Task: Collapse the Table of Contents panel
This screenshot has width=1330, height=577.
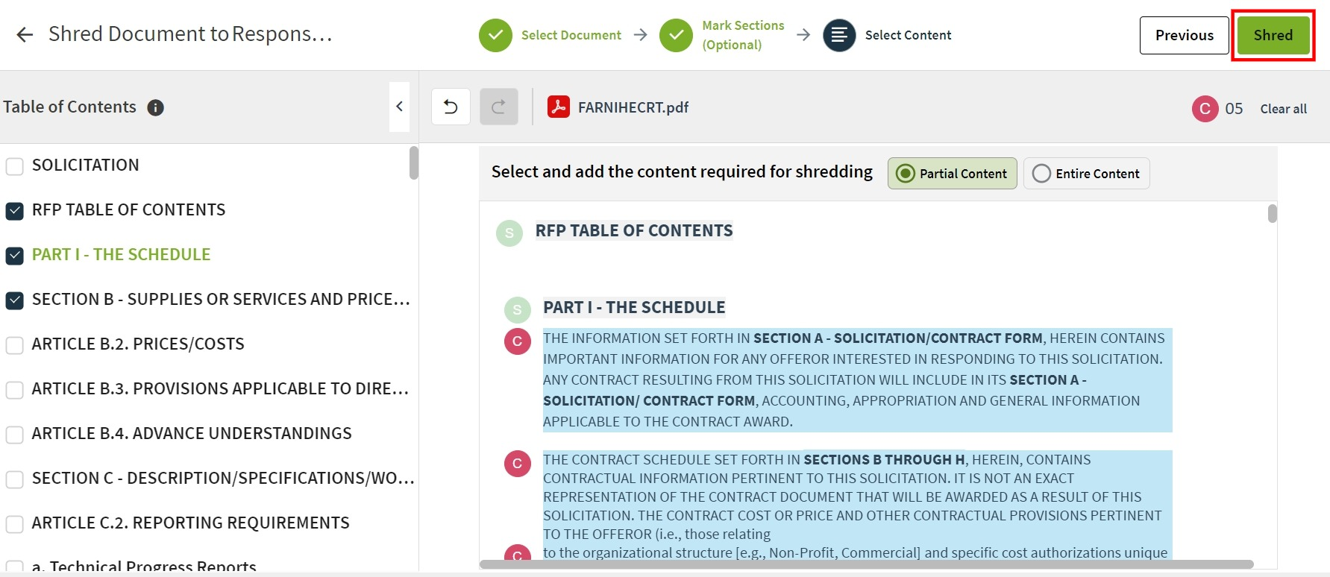Action: click(399, 107)
